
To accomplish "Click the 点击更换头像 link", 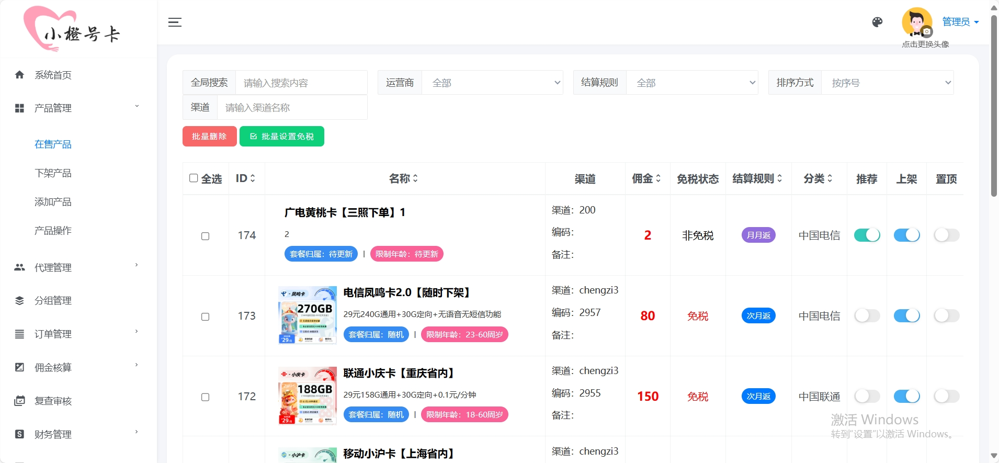I will point(925,44).
